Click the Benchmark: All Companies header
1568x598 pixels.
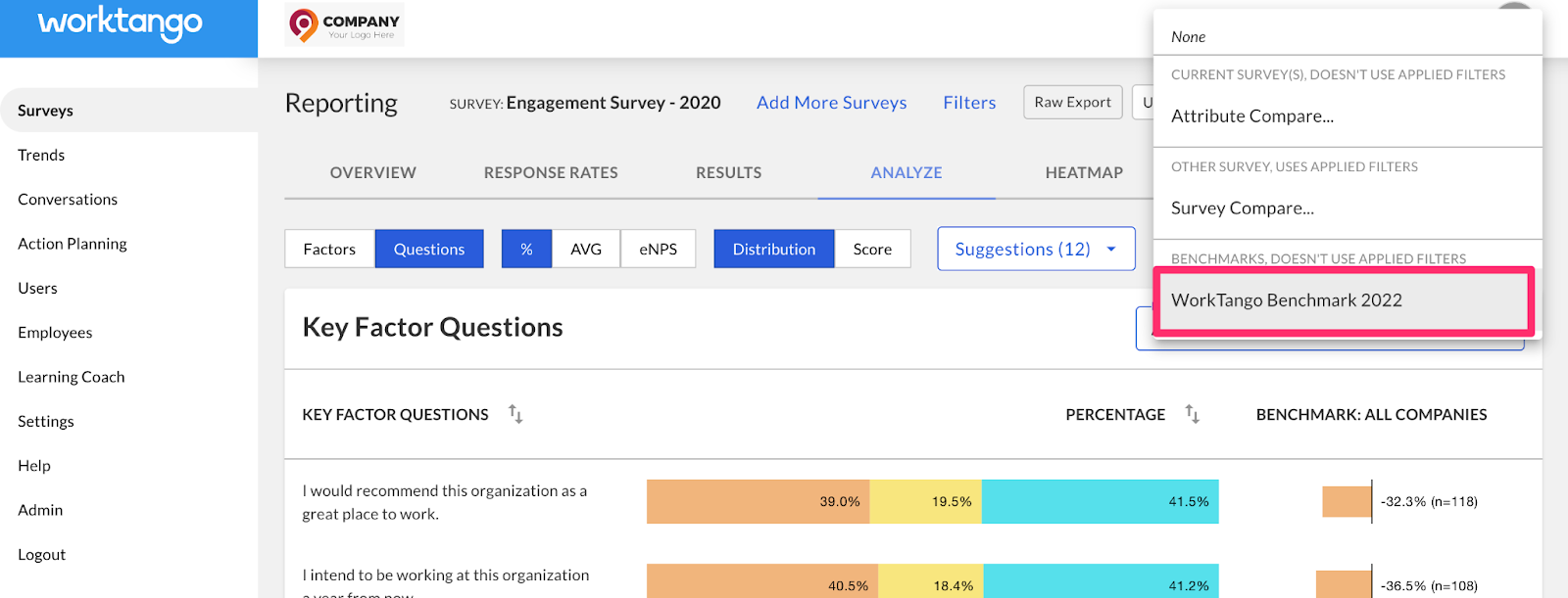pyautogui.click(x=1372, y=414)
